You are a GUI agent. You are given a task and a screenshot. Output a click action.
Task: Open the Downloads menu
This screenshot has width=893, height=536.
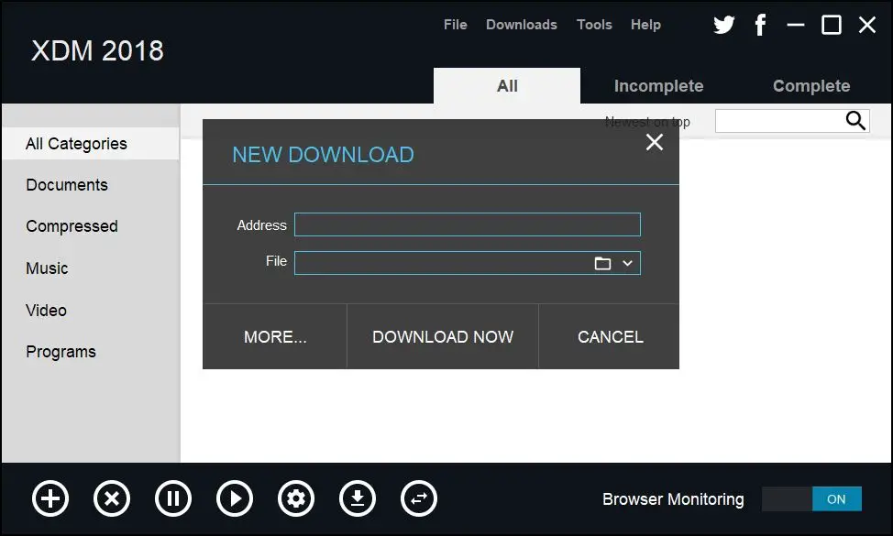521,25
